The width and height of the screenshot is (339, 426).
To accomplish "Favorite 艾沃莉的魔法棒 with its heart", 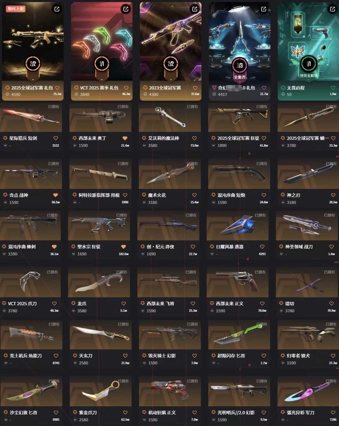I will click(x=194, y=138).
